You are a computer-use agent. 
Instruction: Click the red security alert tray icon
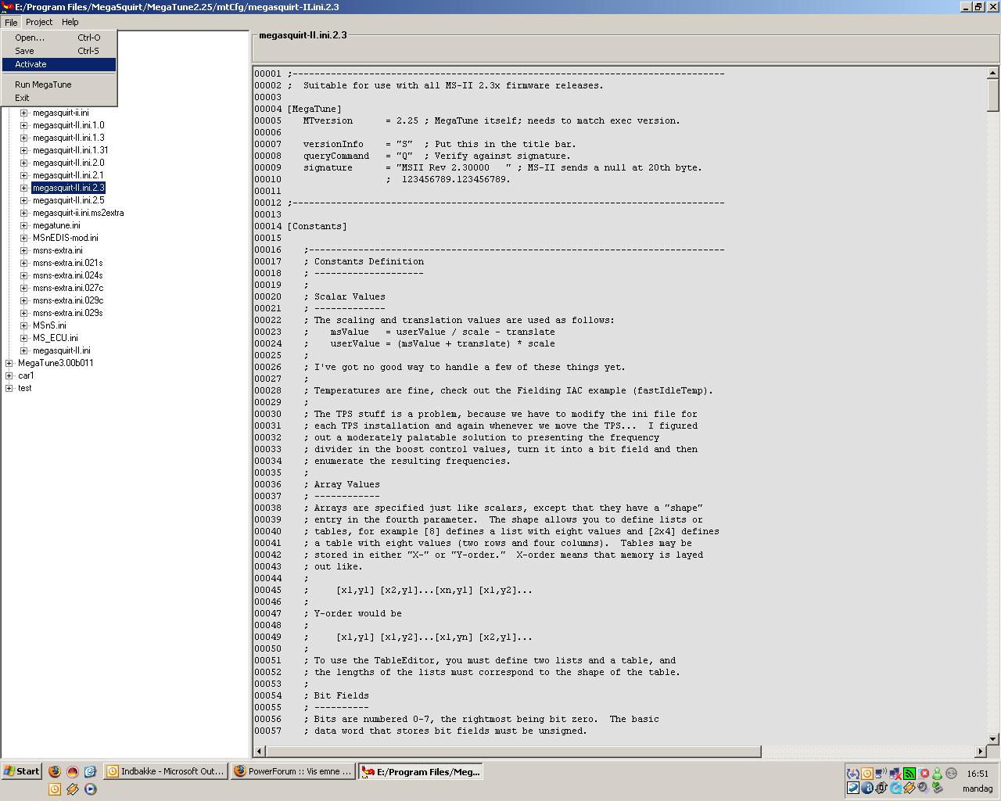click(x=924, y=773)
